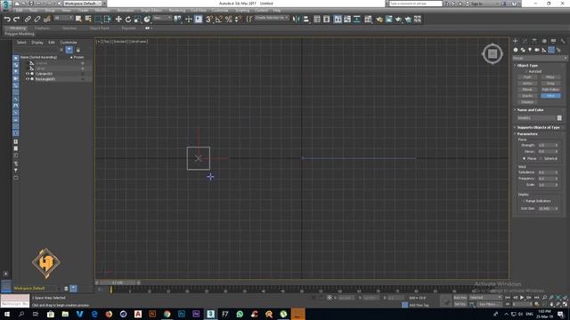Open the object color swatch
The image size is (570, 320).
[x=559, y=118]
